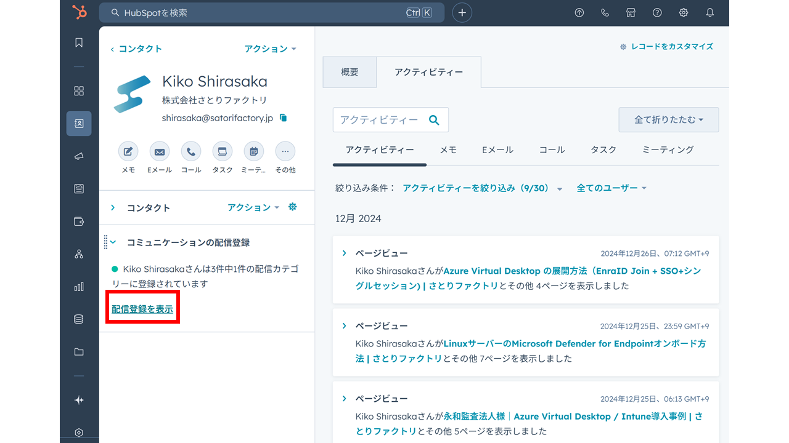Collapse the コミュニケーションの配信登録 section

pyautogui.click(x=113, y=242)
